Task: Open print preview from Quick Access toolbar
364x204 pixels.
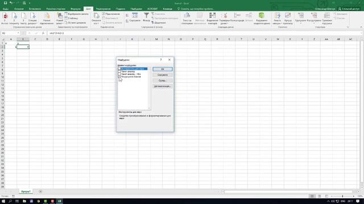Action: click(24, 3)
